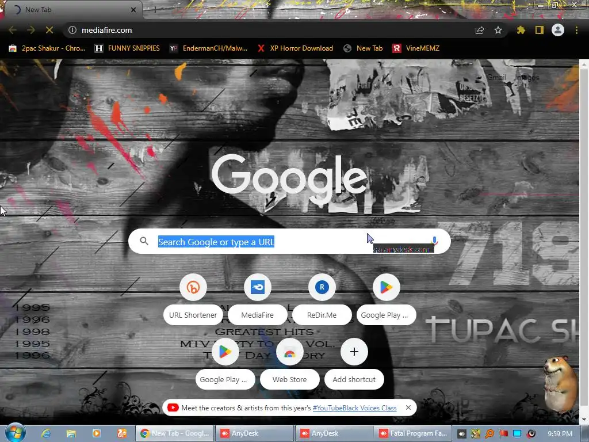Screen dimensions: 589x442
Task: Open EndermanCH/Malw... bookmark
Action: [208, 48]
